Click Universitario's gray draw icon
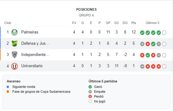 click(x=142, y=66)
